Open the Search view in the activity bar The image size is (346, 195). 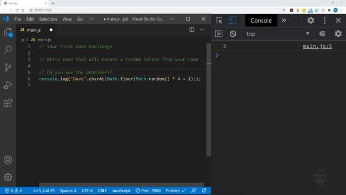(8, 50)
